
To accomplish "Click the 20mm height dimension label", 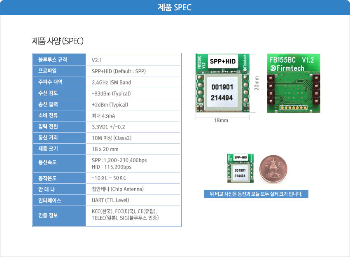I will (x=257, y=83).
